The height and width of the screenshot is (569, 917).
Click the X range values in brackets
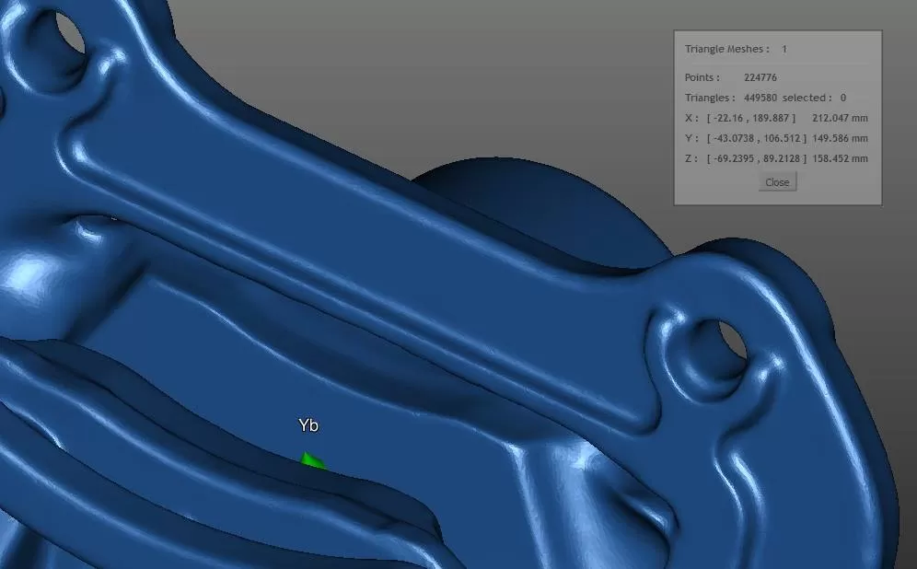coord(750,118)
